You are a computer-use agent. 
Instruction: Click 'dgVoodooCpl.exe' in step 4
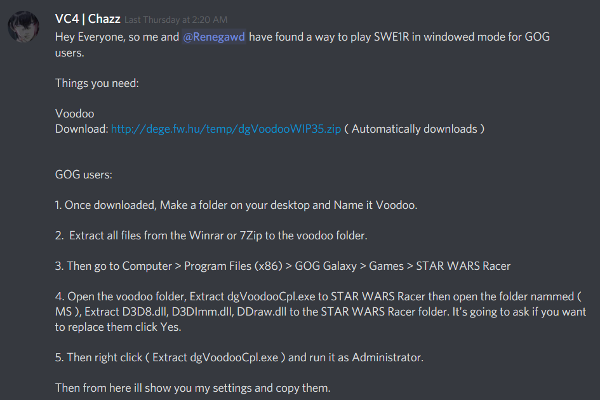point(271,297)
